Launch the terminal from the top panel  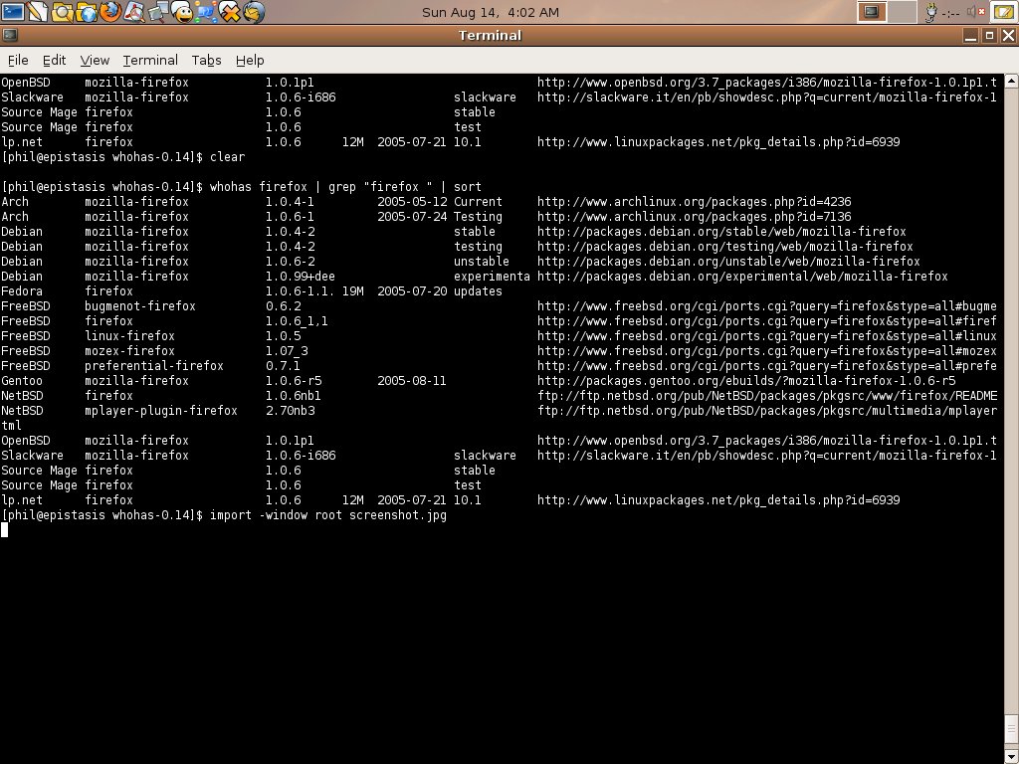coord(13,11)
